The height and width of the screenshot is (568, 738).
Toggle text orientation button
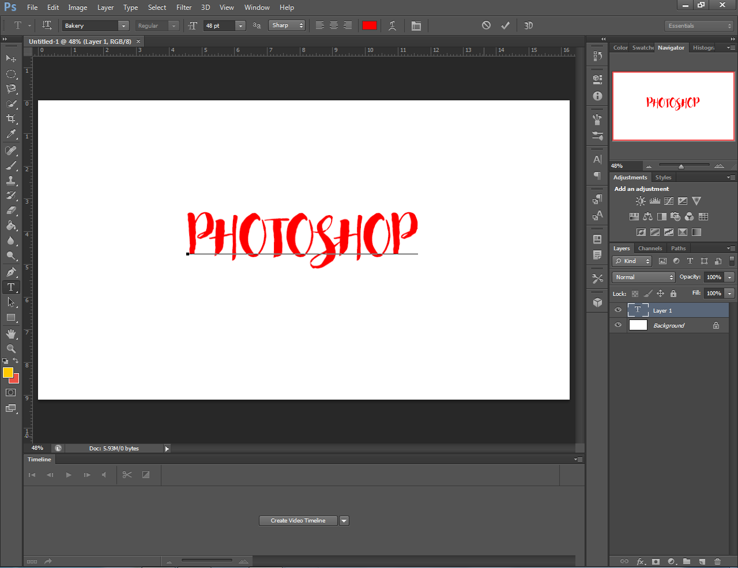point(47,25)
